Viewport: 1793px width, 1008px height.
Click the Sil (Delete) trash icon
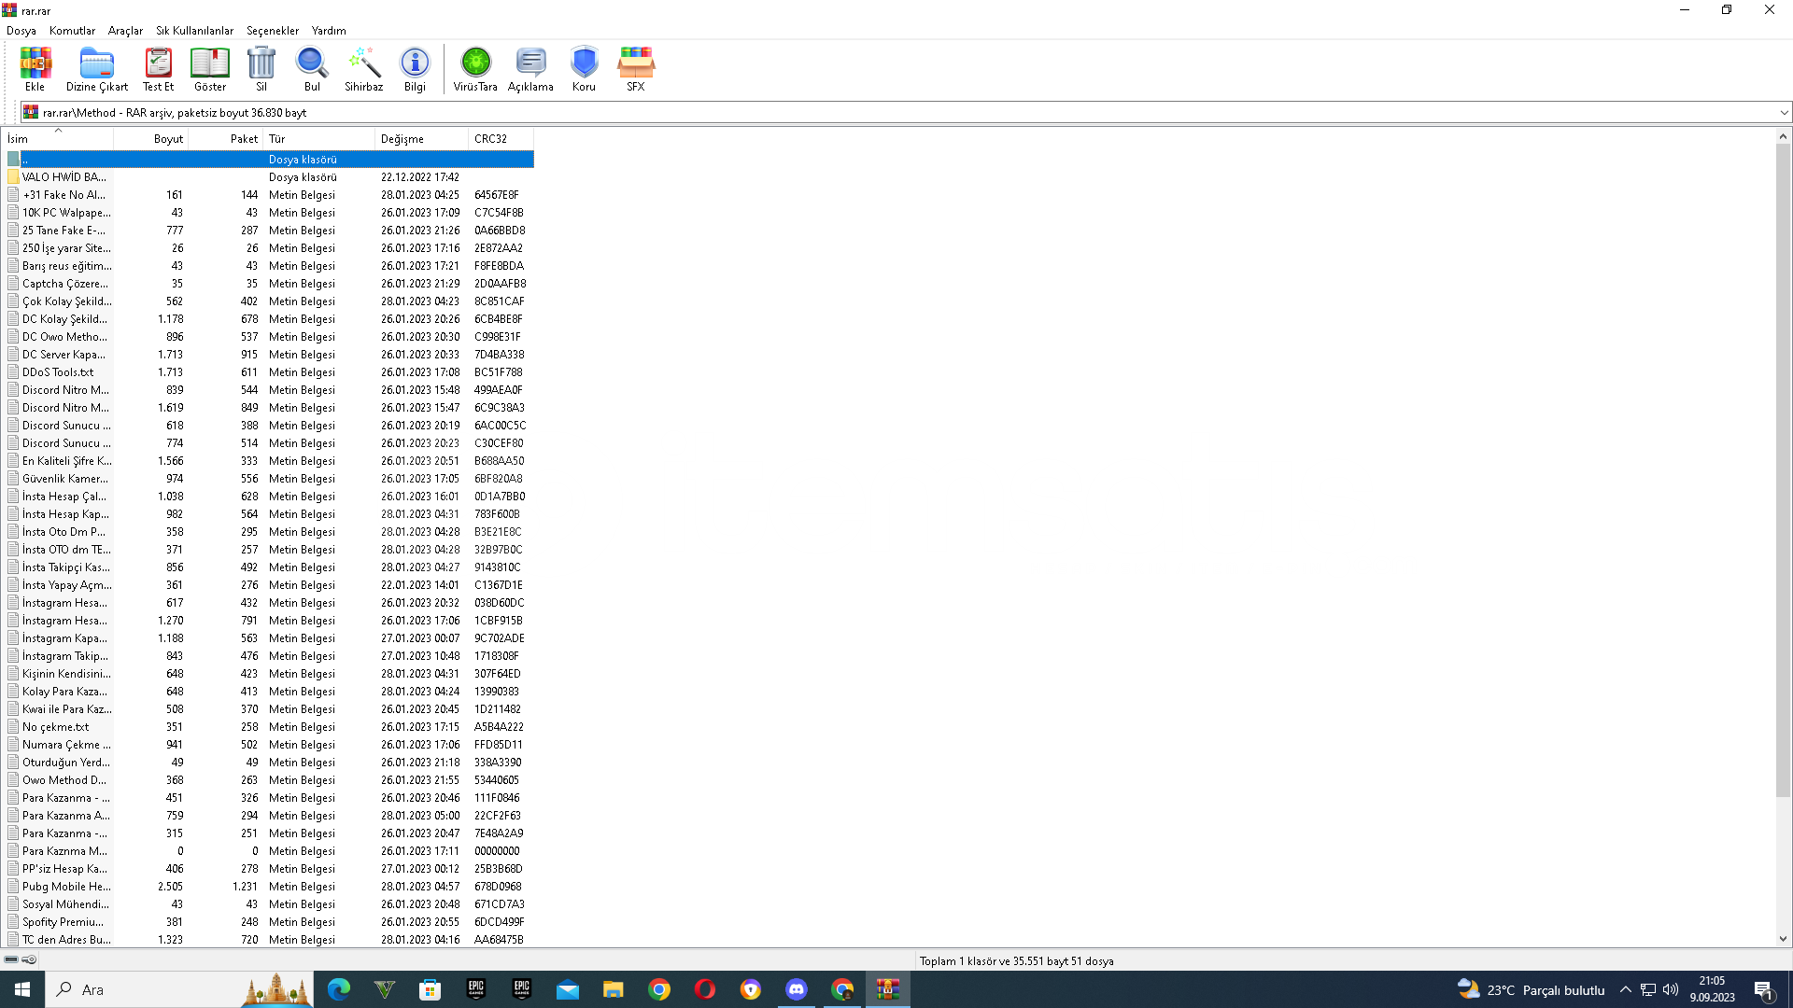click(x=261, y=68)
